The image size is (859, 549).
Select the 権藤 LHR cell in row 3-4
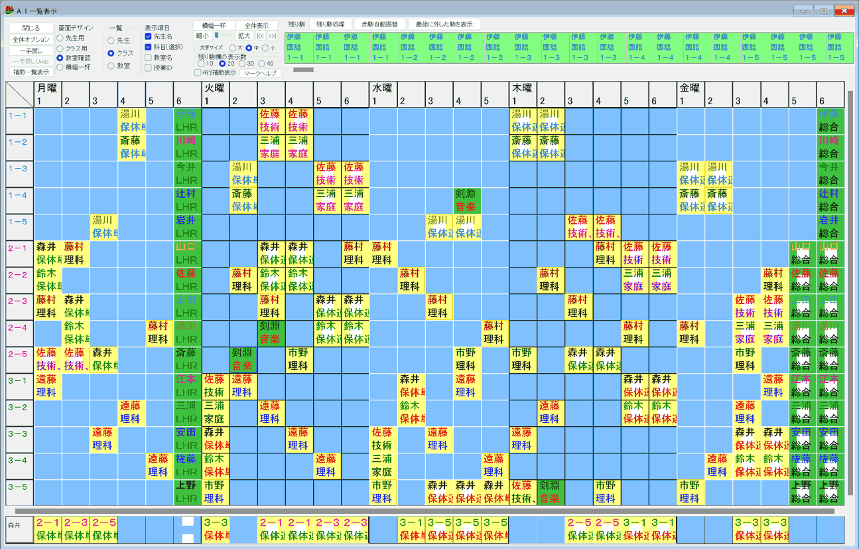coord(188,466)
